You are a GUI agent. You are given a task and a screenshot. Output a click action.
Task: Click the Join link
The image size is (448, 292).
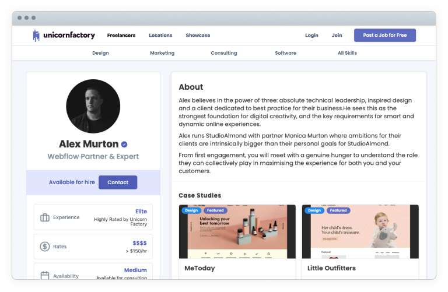tap(337, 36)
